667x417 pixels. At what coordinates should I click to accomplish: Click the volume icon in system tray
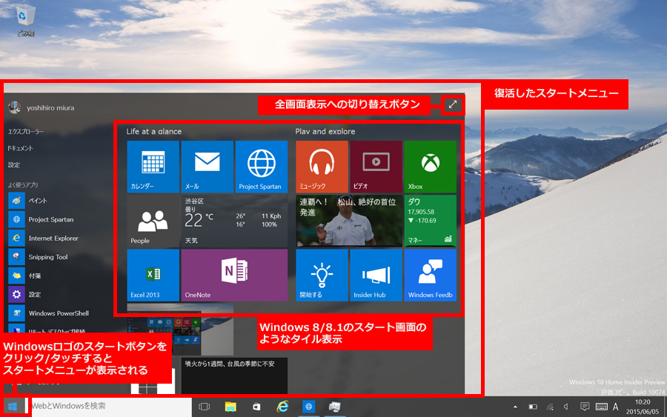pyautogui.click(x=566, y=407)
